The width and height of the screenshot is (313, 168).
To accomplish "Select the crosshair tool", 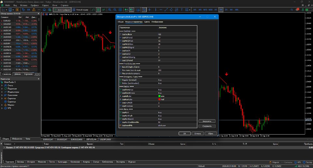I will pyautogui.click(x=149, y=9).
